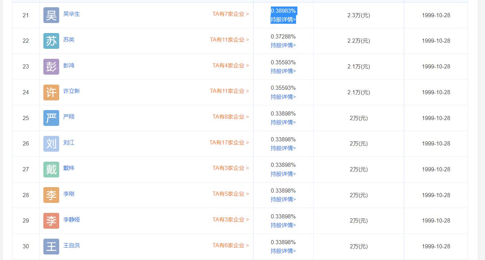View 持股详情 for 戴炜
The image size is (485, 260).
point(283,174)
